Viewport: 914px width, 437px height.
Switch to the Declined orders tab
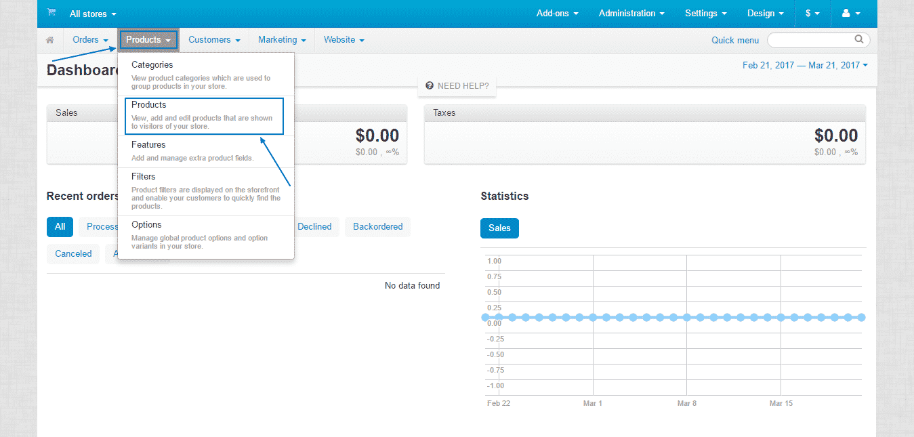pyautogui.click(x=315, y=226)
